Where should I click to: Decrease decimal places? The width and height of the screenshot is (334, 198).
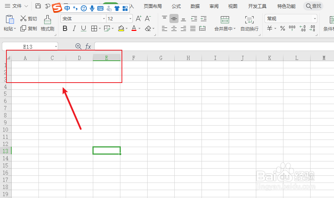click(312, 28)
